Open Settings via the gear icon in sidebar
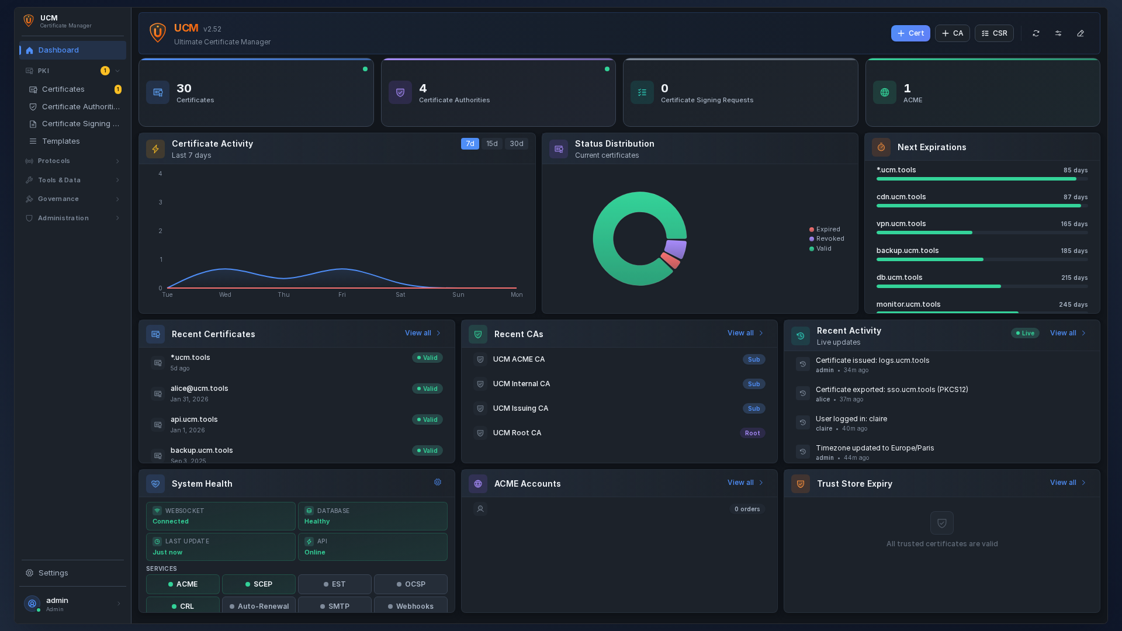This screenshot has width=1122, height=631. coord(29,573)
